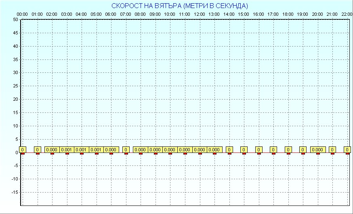Click the red data marker at 22:00
This screenshot has height=214, width=353.
[x=347, y=153]
